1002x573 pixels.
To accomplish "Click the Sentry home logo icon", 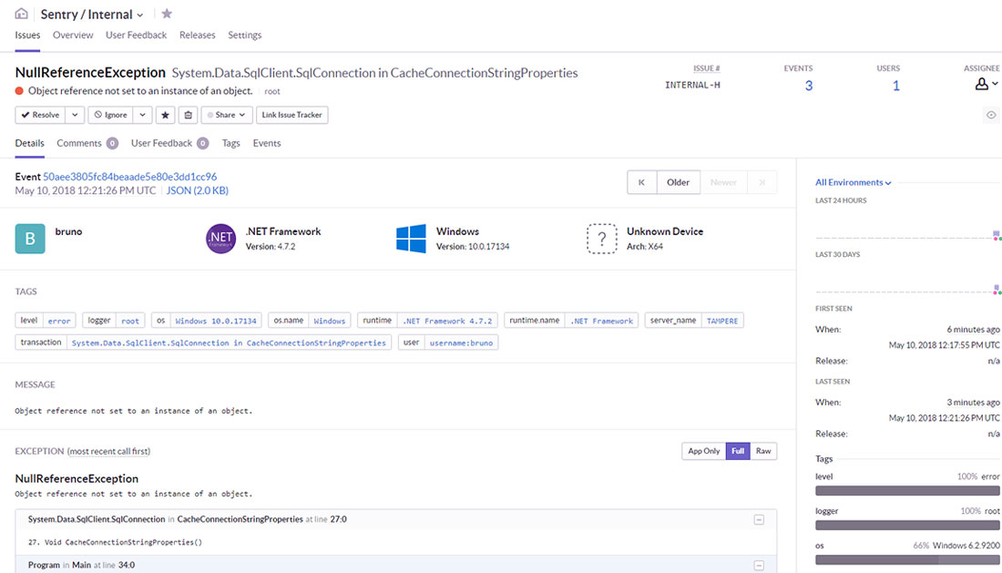I will 21,14.
